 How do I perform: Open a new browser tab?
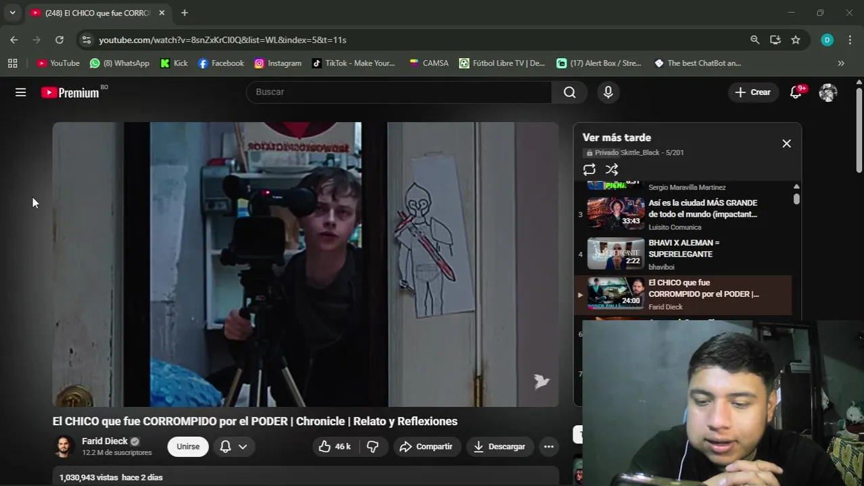pos(185,13)
